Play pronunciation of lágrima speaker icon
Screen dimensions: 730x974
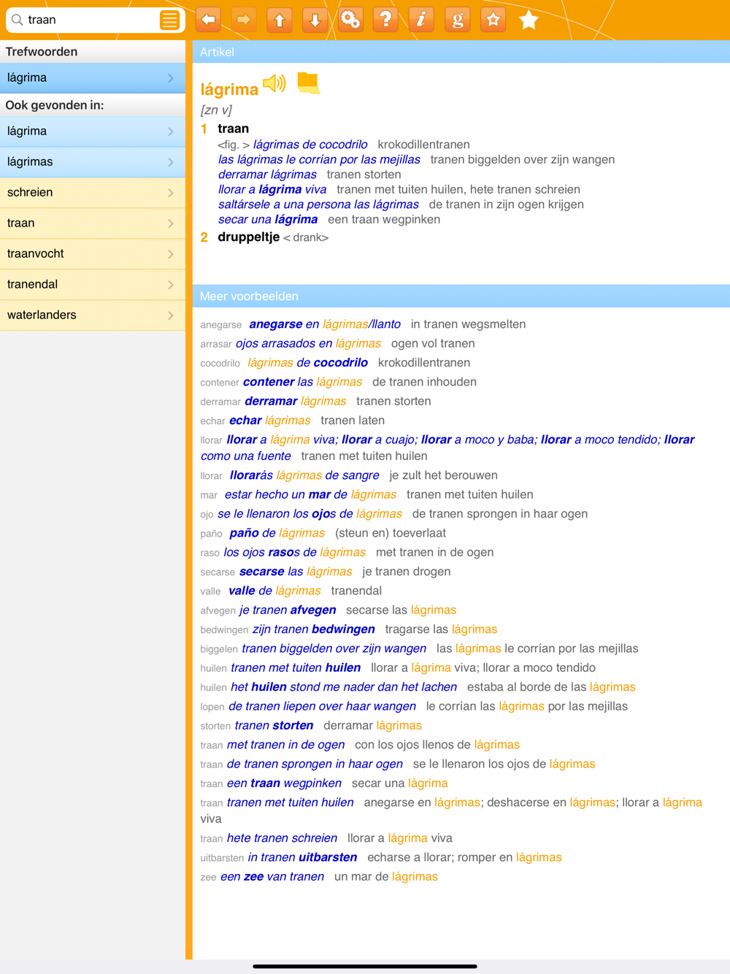(x=274, y=83)
